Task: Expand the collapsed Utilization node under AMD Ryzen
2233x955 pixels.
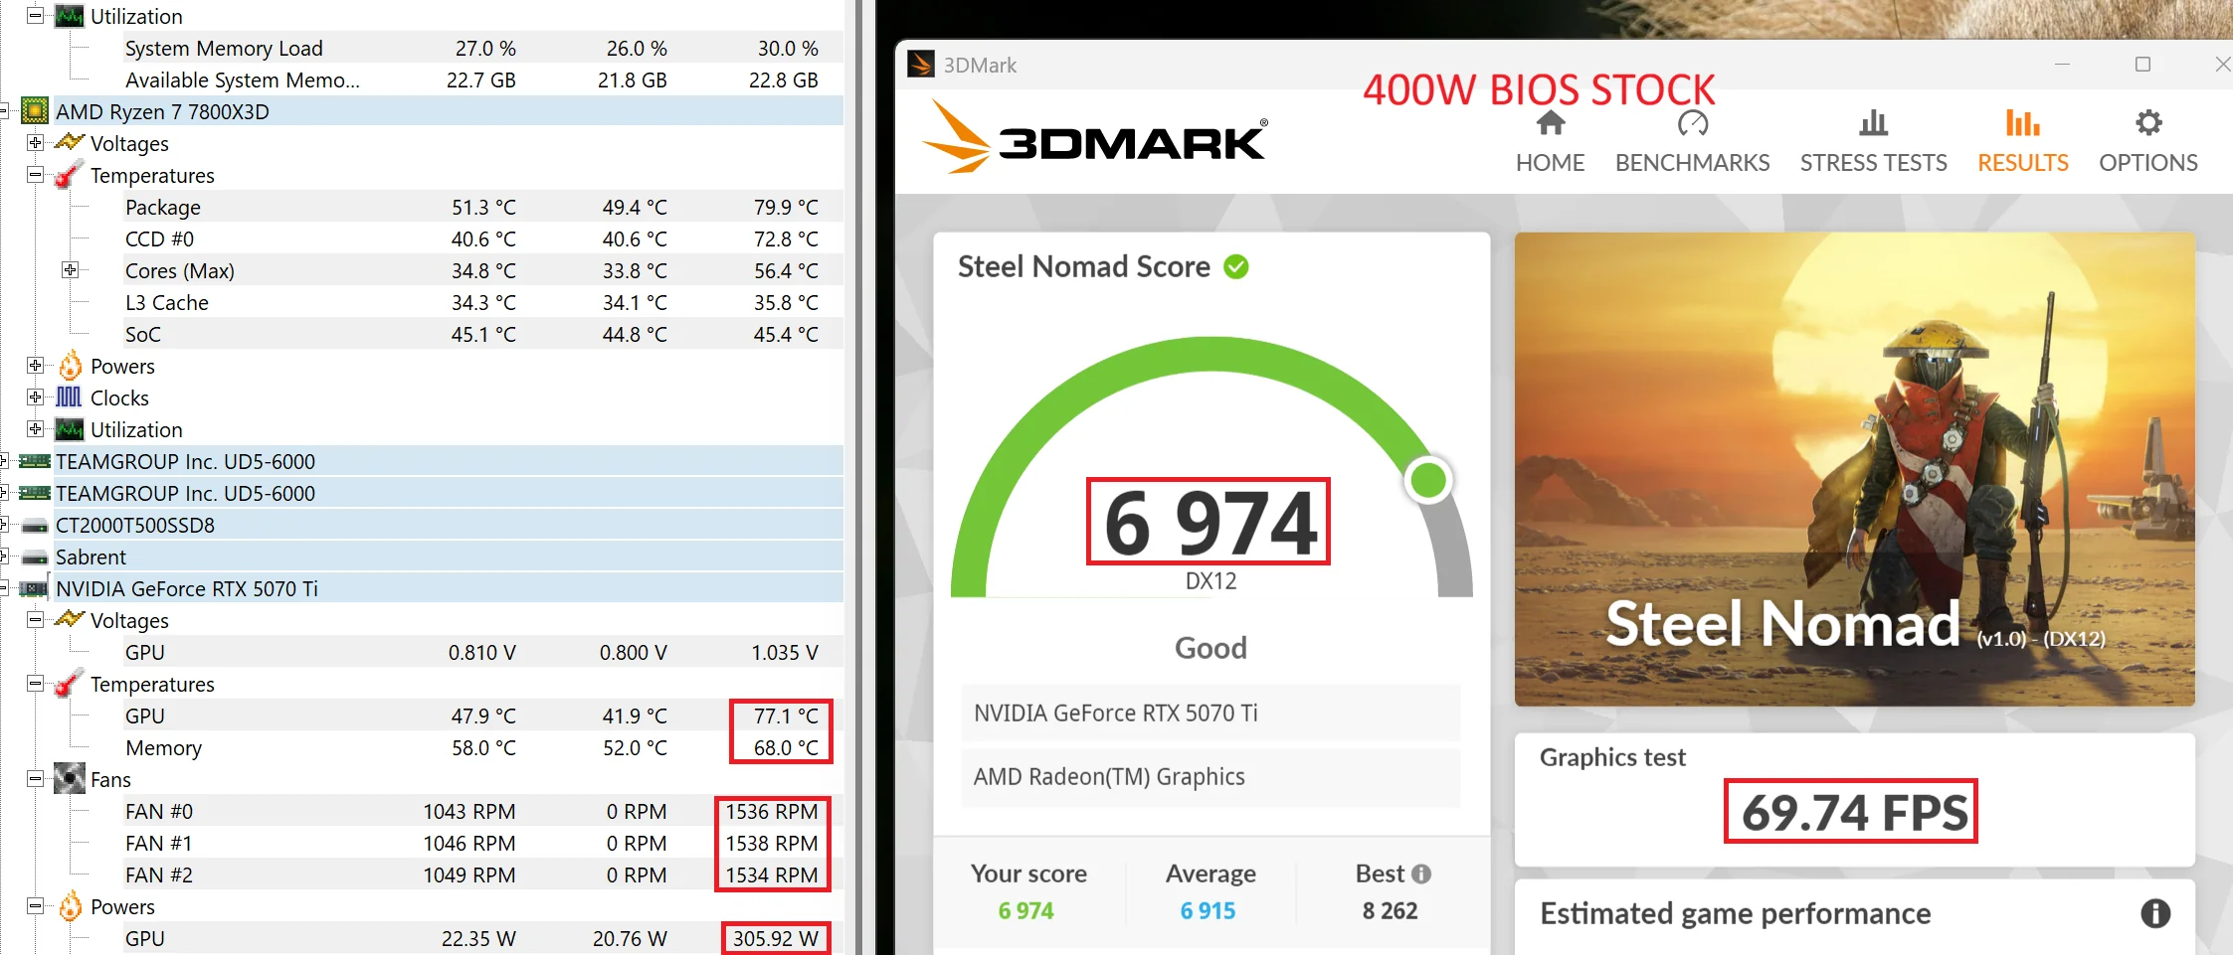Action: pos(35,429)
